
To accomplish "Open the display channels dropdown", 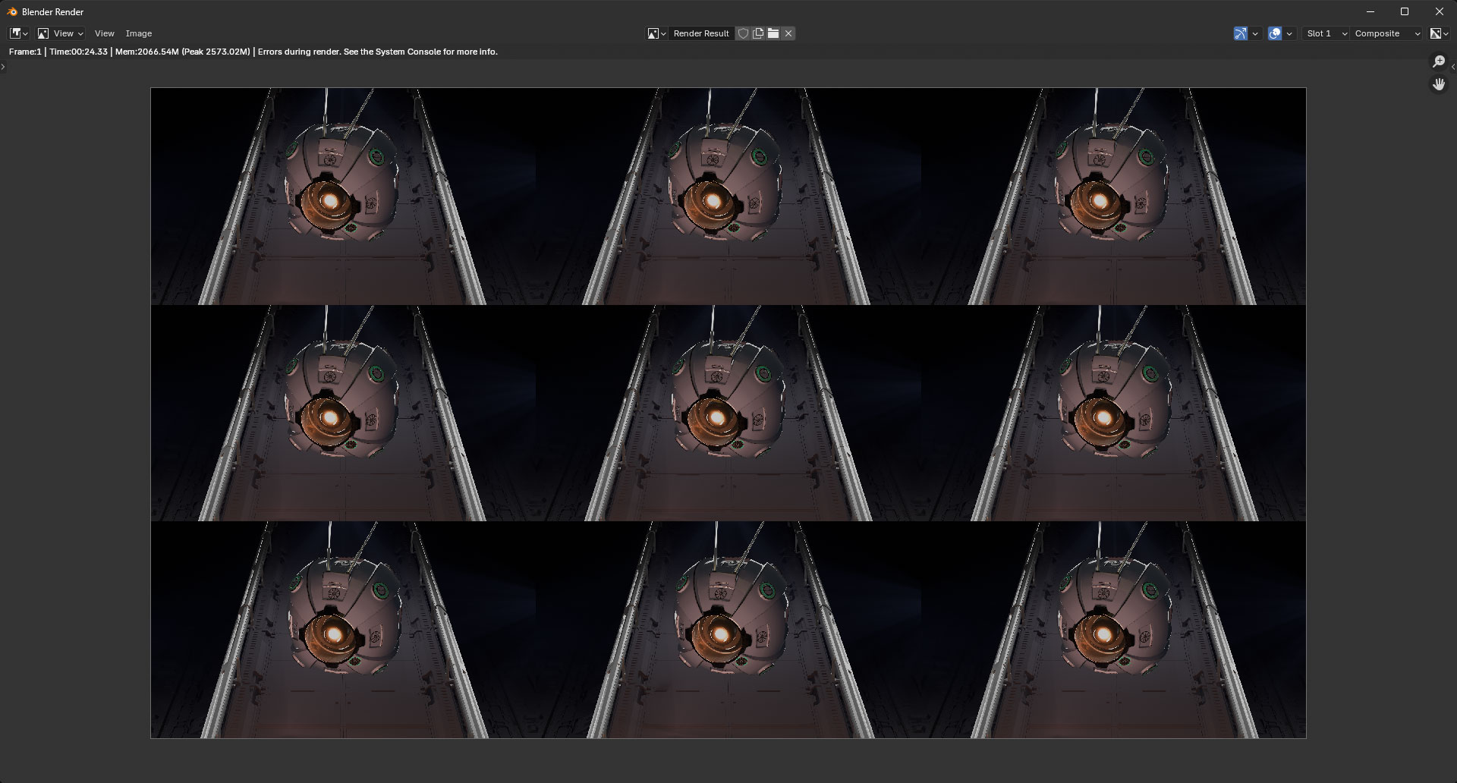I will [x=1439, y=33].
